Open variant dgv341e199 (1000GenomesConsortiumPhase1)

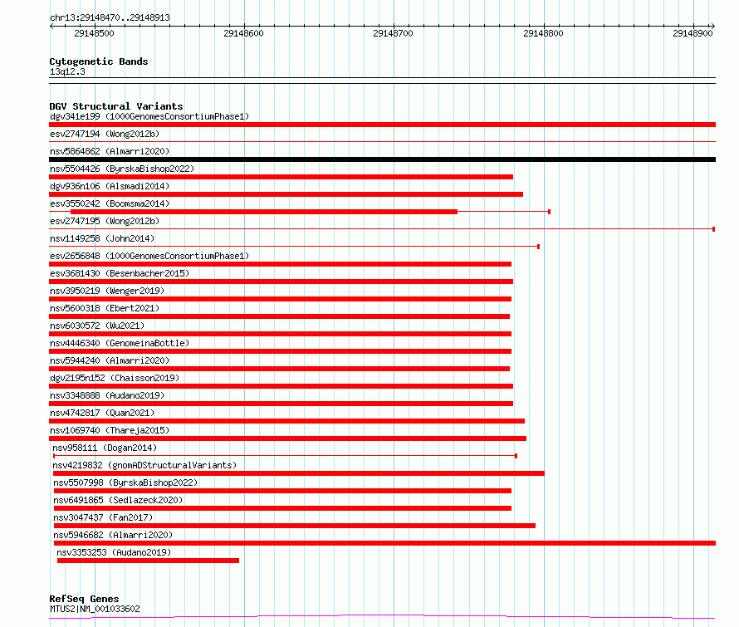point(149,116)
